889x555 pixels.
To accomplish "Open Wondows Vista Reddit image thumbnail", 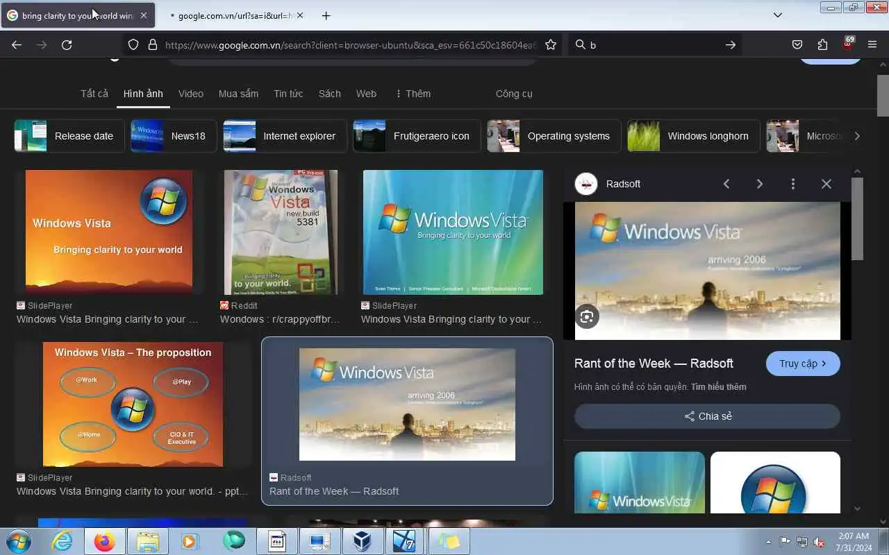I will click(x=281, y=232).
